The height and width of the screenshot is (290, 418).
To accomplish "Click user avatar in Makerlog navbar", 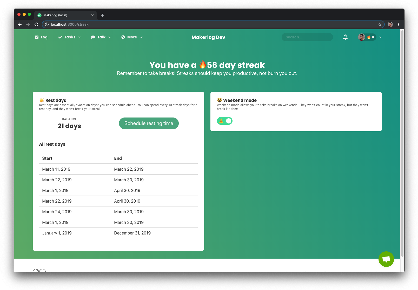I will (x=362, y=37).
